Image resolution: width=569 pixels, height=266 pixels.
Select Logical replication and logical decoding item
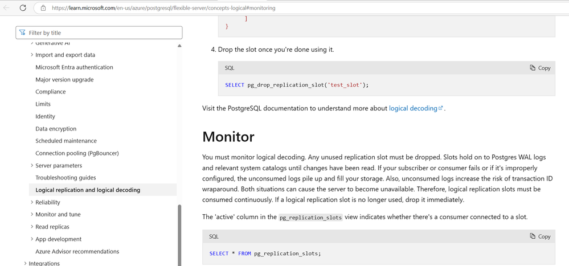point(103,190)
